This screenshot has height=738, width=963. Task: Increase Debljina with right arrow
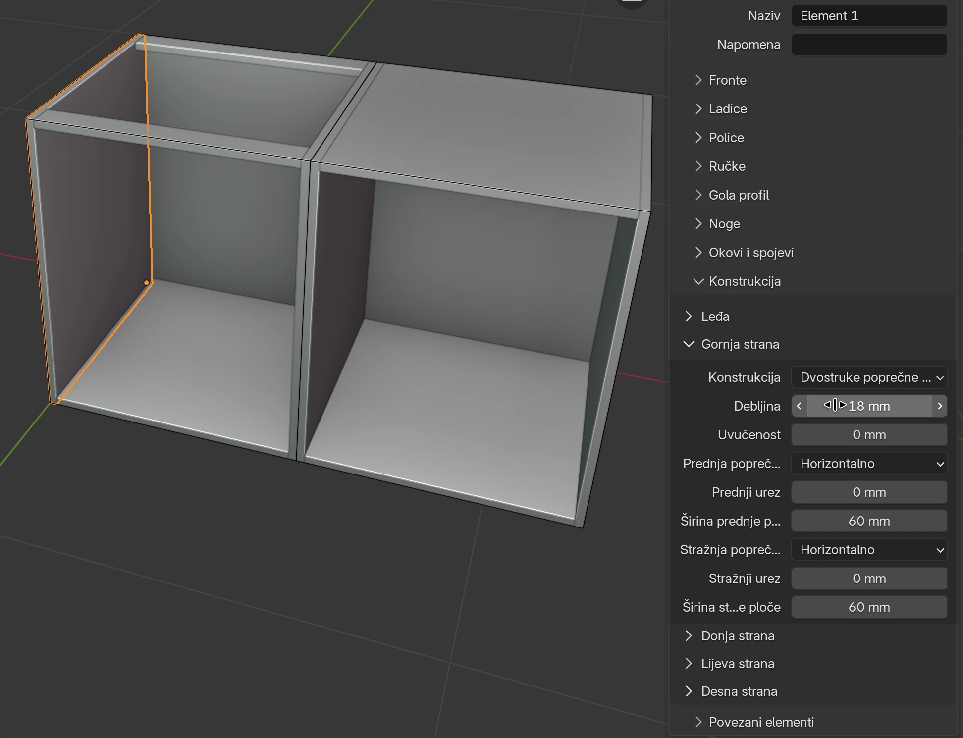(940, 406)
